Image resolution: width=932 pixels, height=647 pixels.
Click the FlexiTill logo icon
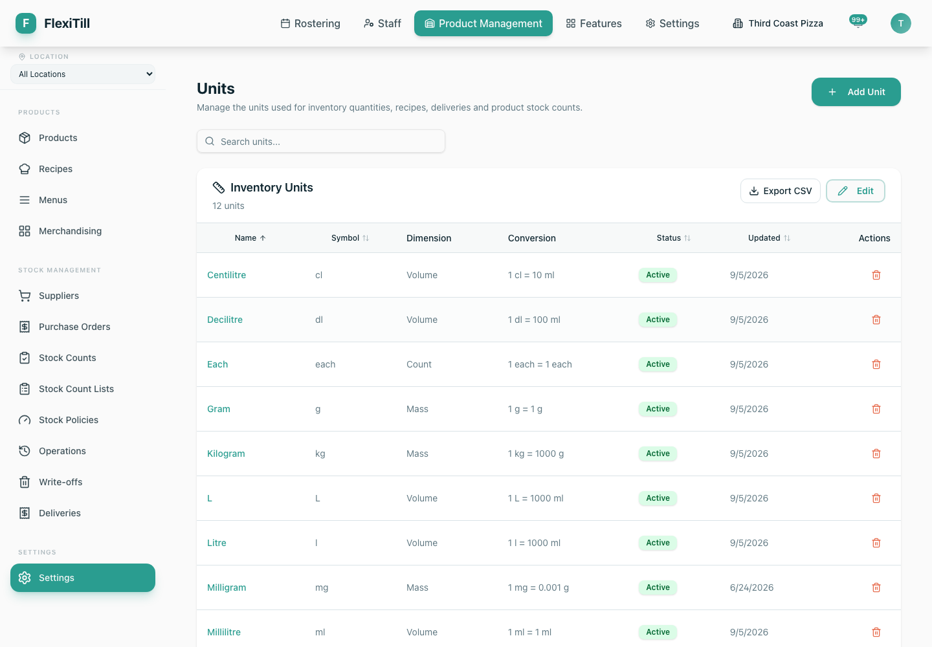click(x=26, y=23)
